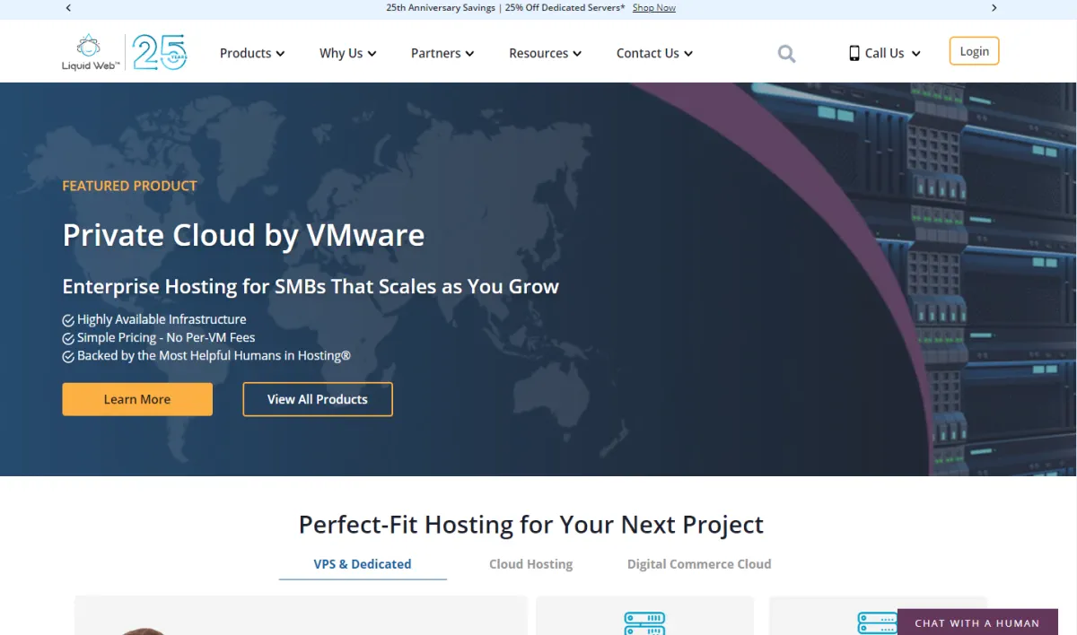Screen dimensions: 1077x635
Task: Click the 25 Years anniversary badge
Action: [x=160, y=52]
